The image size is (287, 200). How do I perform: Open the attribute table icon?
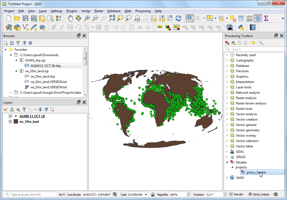tap(241, 18)
